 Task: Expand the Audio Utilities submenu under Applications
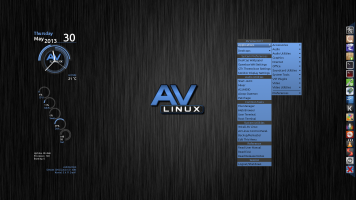[286, 53]
